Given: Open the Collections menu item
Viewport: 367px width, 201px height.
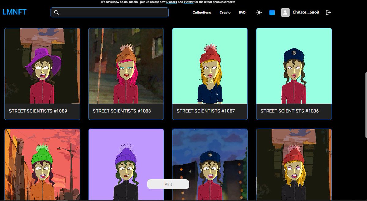Looking at the screenshot, I should tap(202, 13).
